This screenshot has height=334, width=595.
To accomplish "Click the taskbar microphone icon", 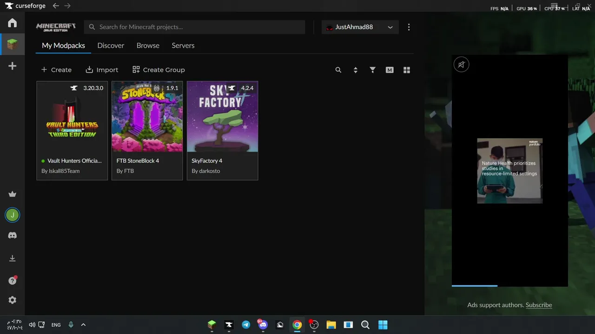I will [71, 325].
